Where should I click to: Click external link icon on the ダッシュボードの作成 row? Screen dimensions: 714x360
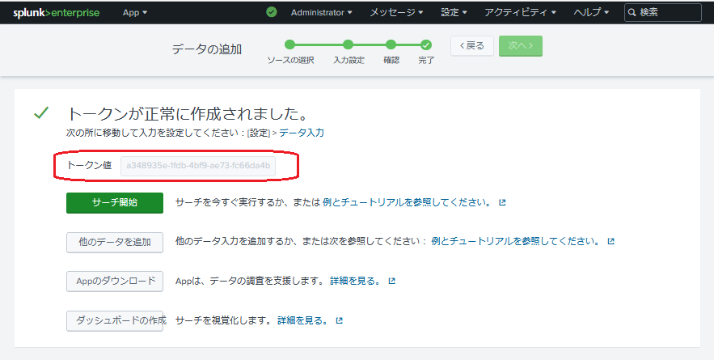[339, 321]
